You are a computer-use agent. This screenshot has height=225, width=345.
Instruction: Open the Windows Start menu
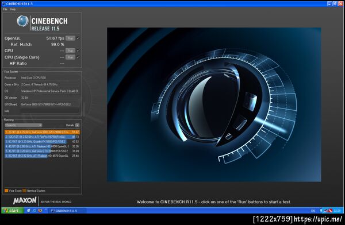click(x=13, y=211)
